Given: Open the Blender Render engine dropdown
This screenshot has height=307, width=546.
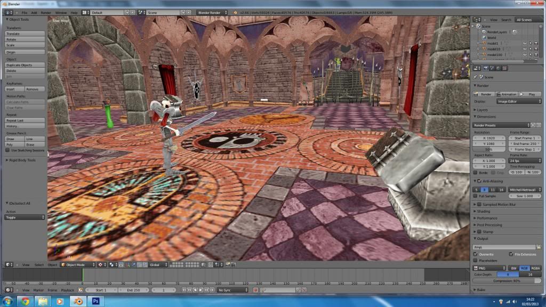Looking at the screenshot, I should click(212, 13).
